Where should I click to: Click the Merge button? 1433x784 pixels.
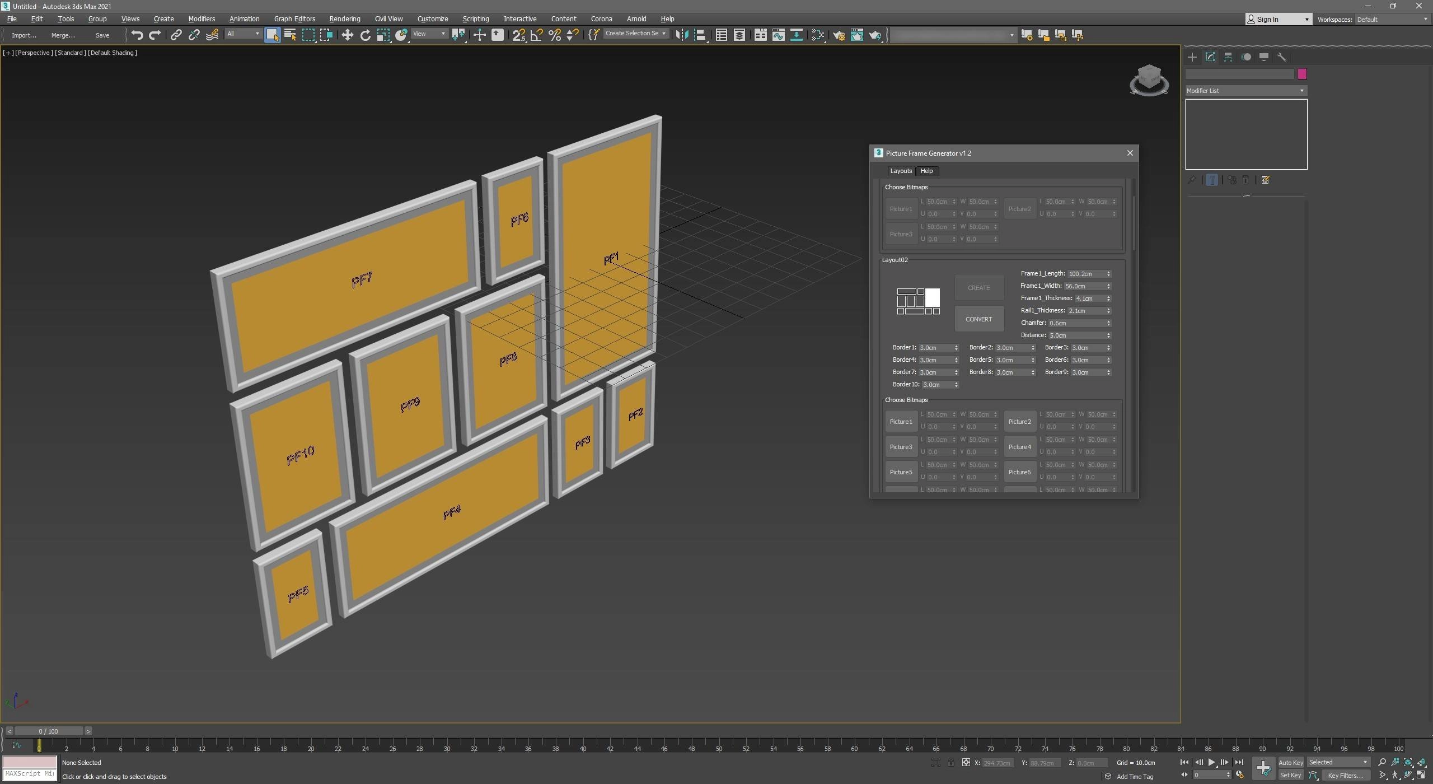pos(63,35)
